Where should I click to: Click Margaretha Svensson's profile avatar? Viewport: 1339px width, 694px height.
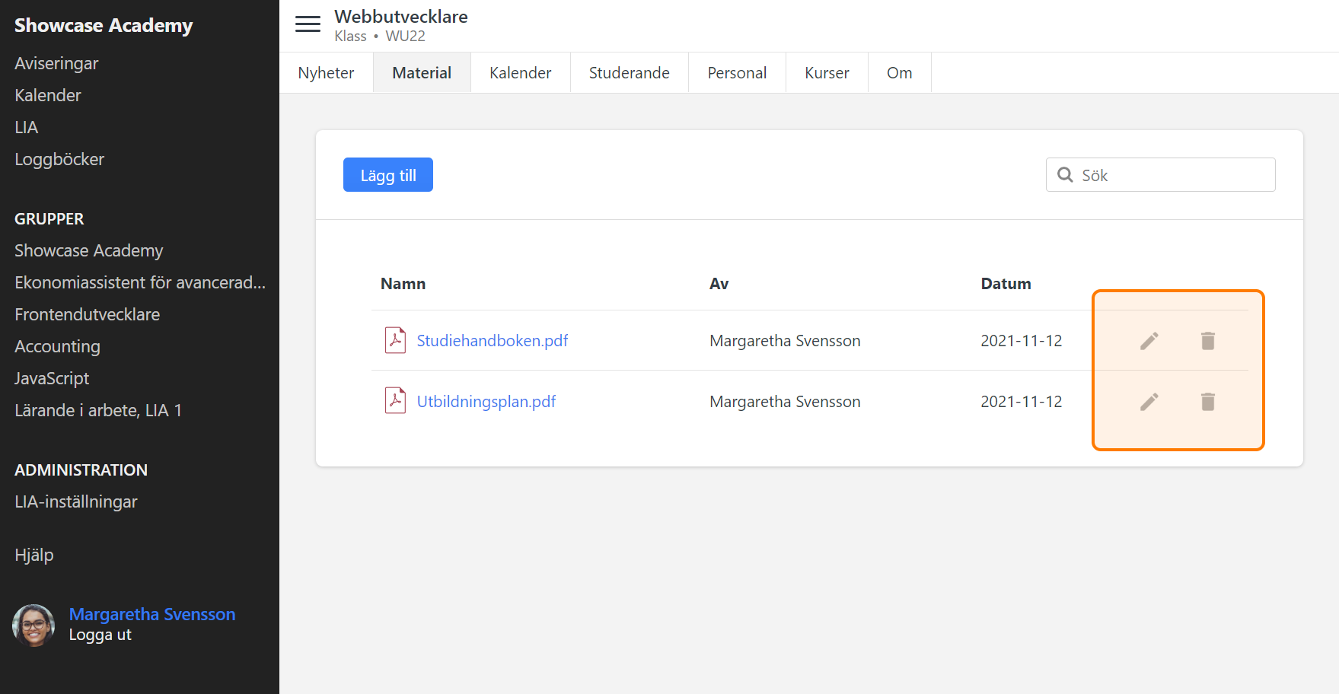[33, 625]
